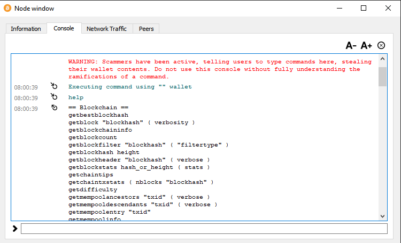Clear the console output

tap(381, 45)
